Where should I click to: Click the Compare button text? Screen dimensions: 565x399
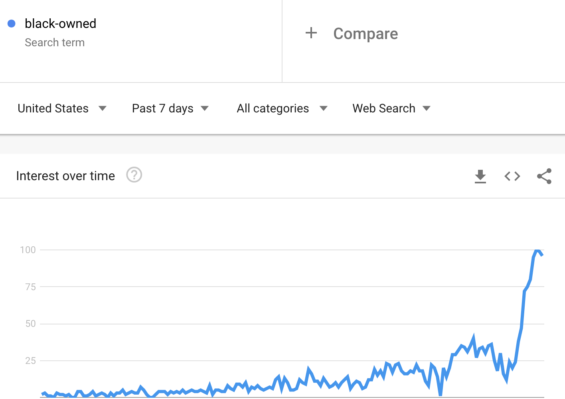(365, 34)
